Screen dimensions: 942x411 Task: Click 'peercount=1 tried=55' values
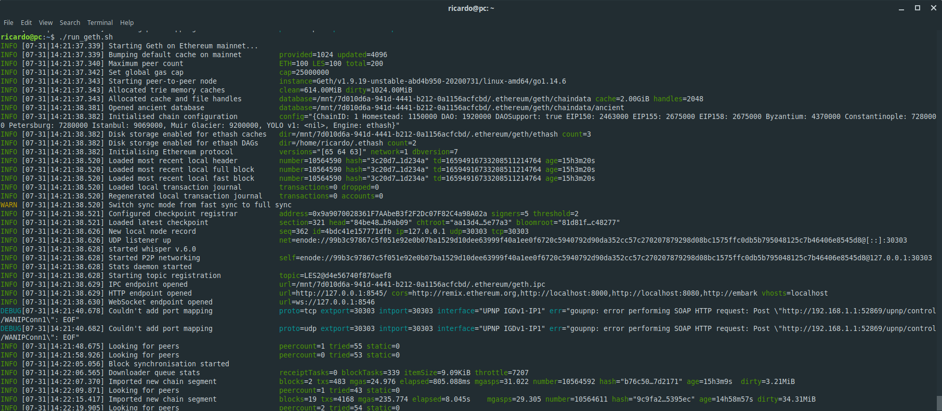tap(321, 346)
